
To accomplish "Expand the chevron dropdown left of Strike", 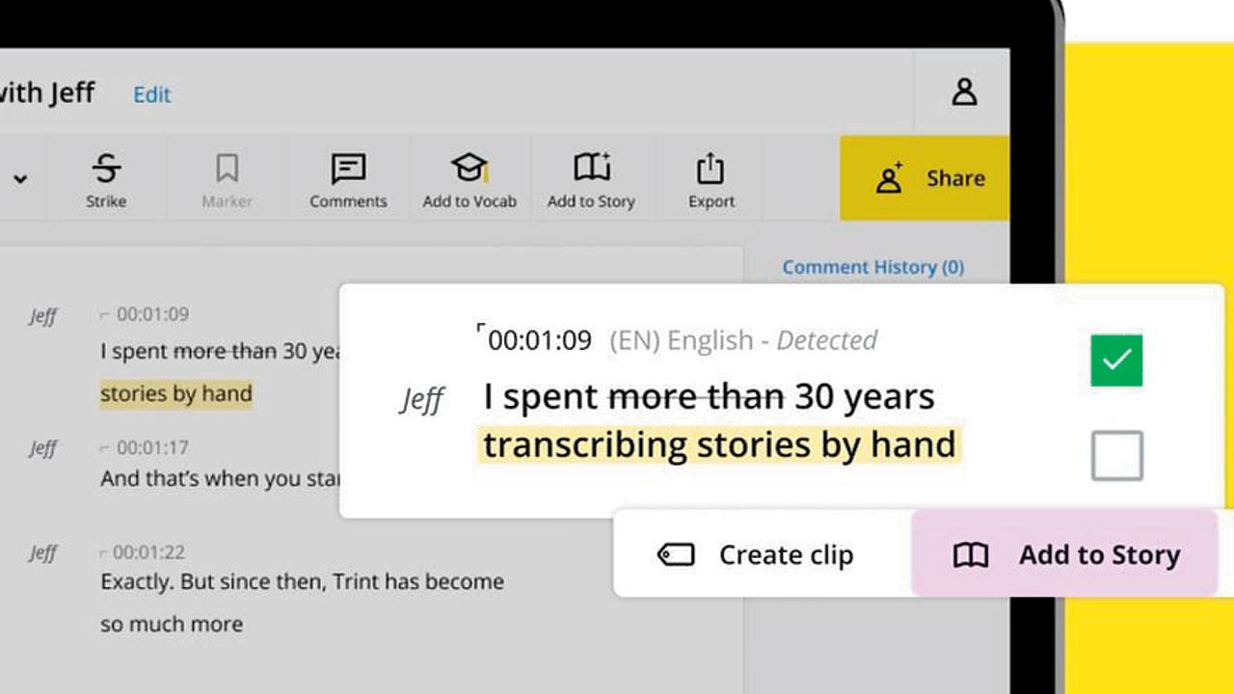I will pos(20,178).
